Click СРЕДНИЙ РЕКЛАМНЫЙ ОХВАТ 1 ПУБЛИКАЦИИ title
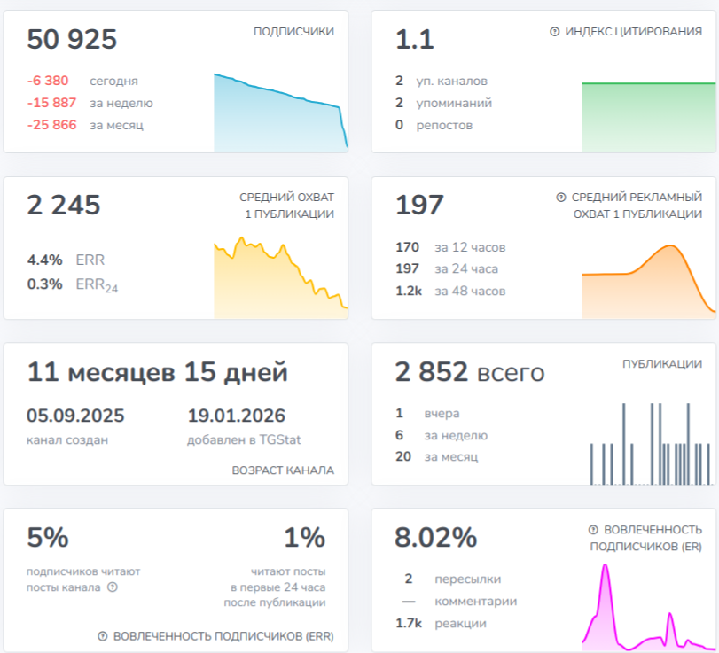 point(637,206)
